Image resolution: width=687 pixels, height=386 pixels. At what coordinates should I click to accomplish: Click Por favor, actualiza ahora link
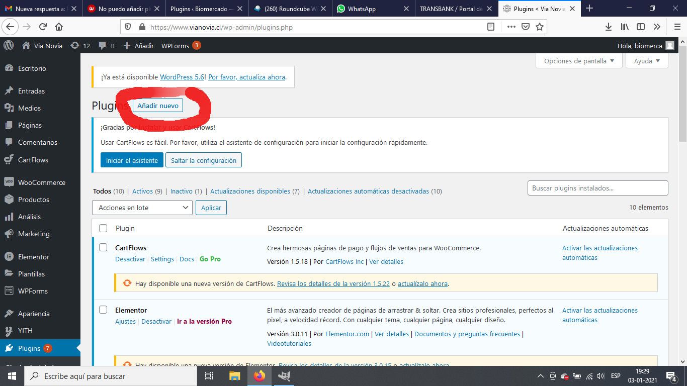(247, 77)
